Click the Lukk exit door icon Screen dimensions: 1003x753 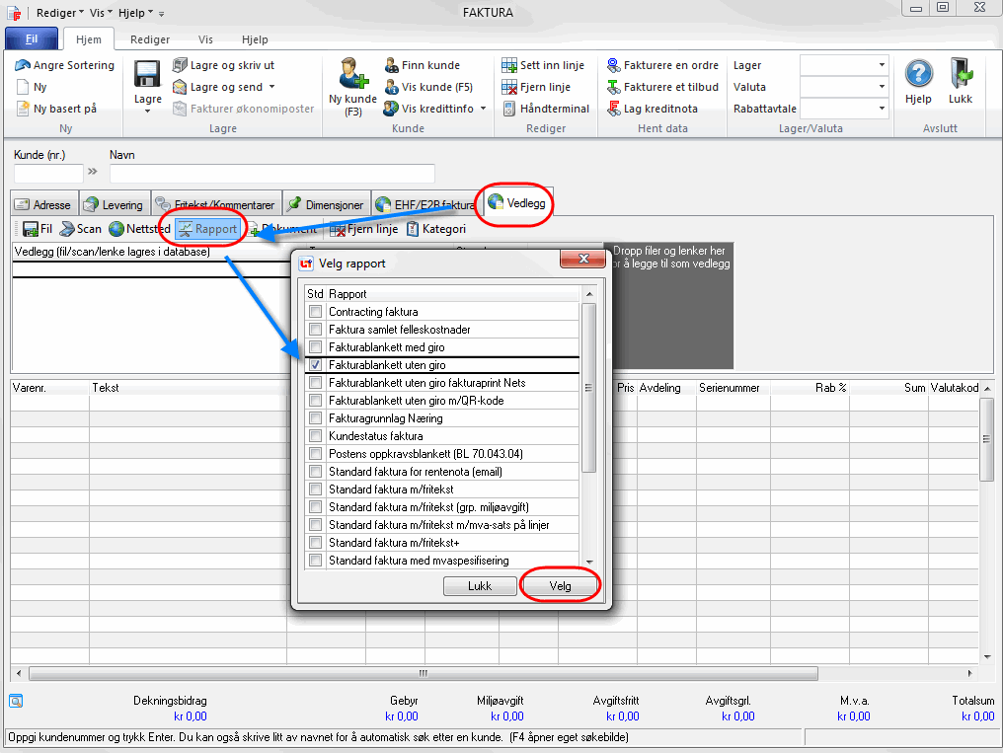click(x=961, y=74)
